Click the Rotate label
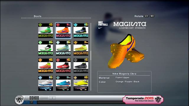 [x=139, y=16]
